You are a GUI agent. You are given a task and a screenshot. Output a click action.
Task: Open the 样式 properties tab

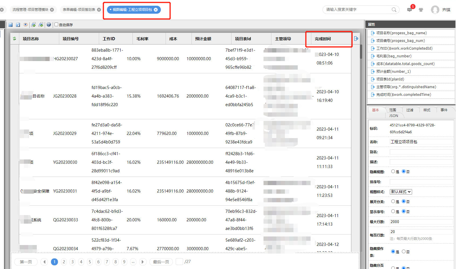[427, 110]
